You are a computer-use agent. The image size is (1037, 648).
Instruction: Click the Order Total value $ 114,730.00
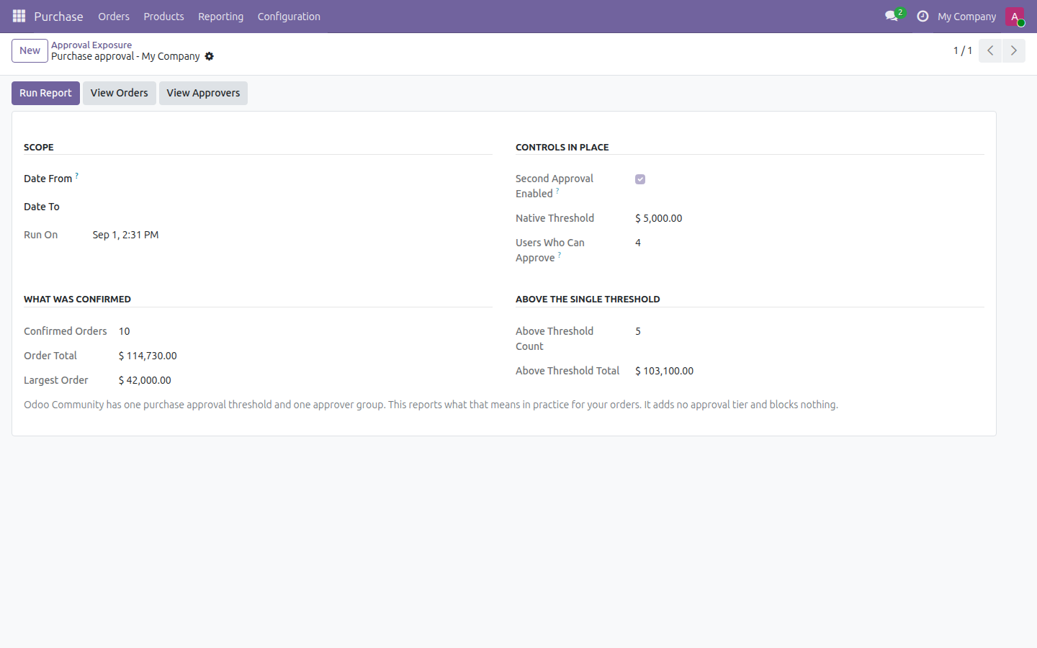[x=148, y=356]
